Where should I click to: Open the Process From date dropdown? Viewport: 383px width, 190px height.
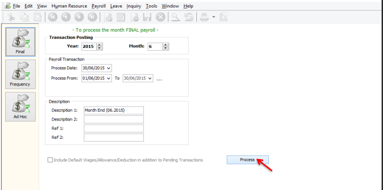pos(109,78)
